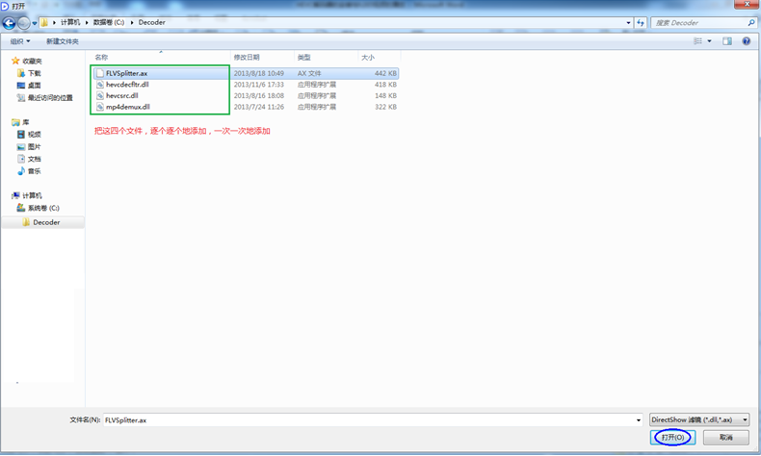Click 新建文件夹 (New folder) in the toolbar

point(62,41)
